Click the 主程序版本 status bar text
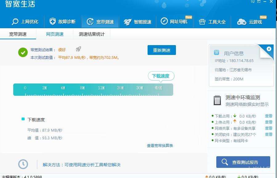This screenshot has width=277, height=178. (x=22, y=176)
